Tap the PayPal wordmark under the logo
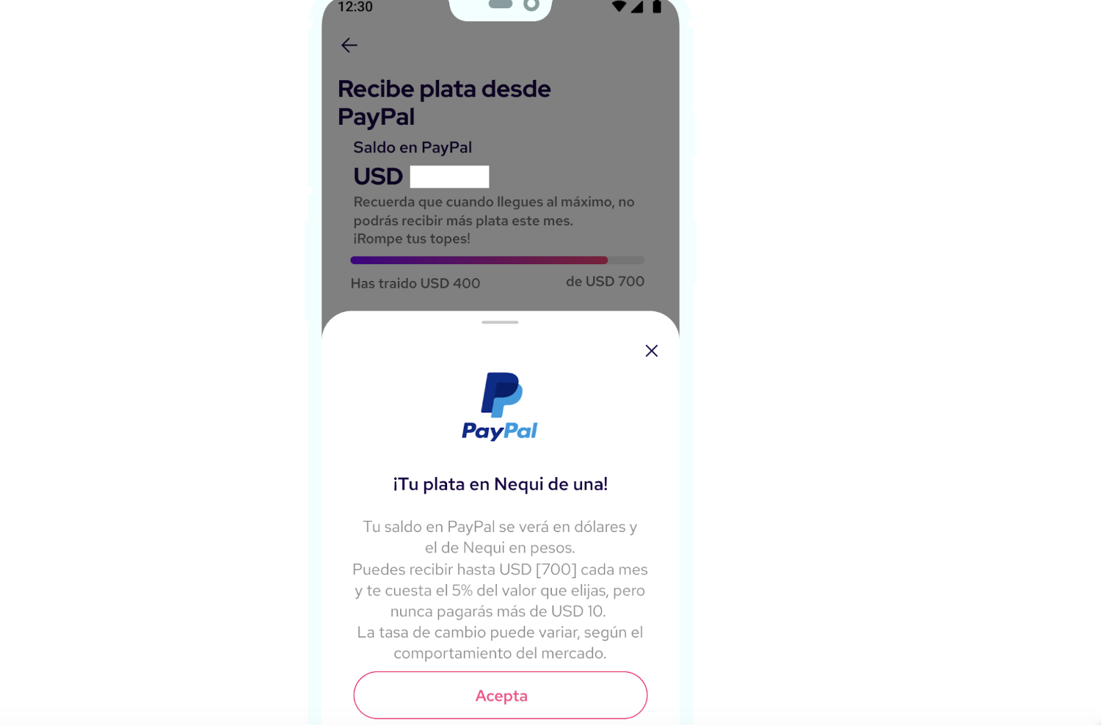Screen dimensions: 1101x725 500,431
